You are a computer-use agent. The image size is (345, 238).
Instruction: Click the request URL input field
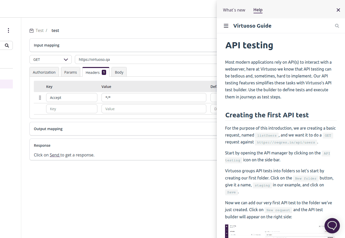(146, 60)
